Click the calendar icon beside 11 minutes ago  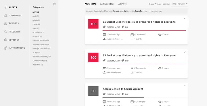point(104,35)
